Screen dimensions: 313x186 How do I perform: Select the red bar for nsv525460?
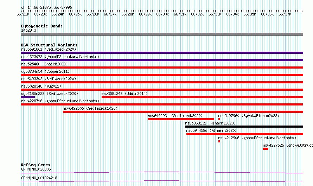click(162, 68)
